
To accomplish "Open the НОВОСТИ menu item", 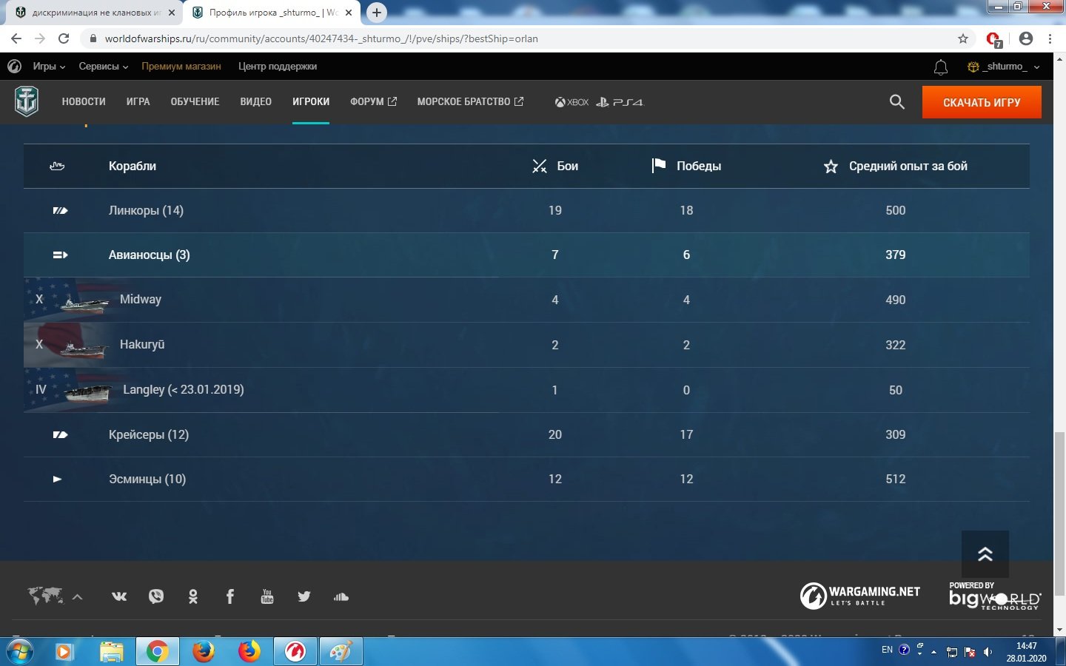I will click(84, 102).
